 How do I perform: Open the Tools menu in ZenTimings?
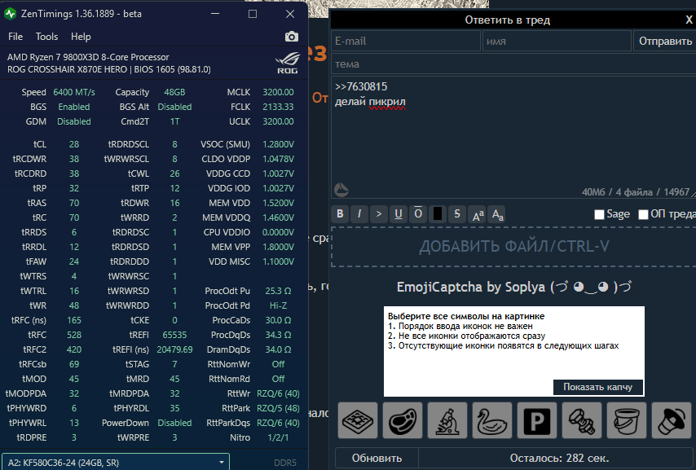click(46, 37)
